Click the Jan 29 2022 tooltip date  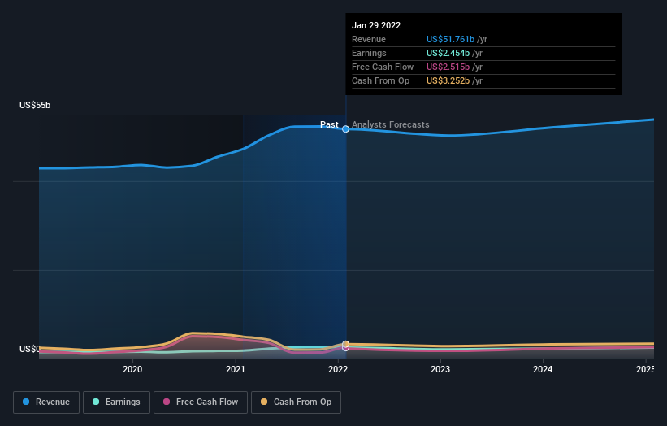(376, 25)
